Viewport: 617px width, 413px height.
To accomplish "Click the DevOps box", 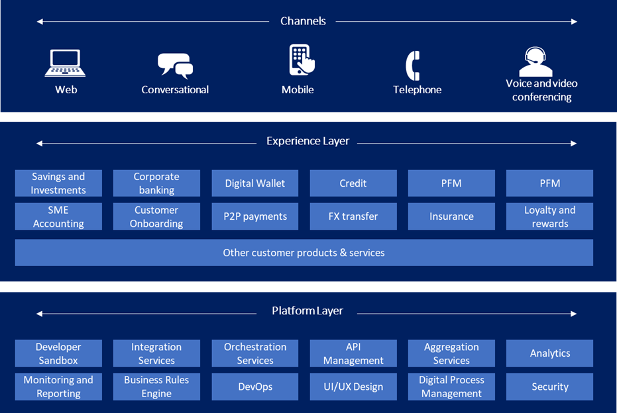I will click(255, 387).
